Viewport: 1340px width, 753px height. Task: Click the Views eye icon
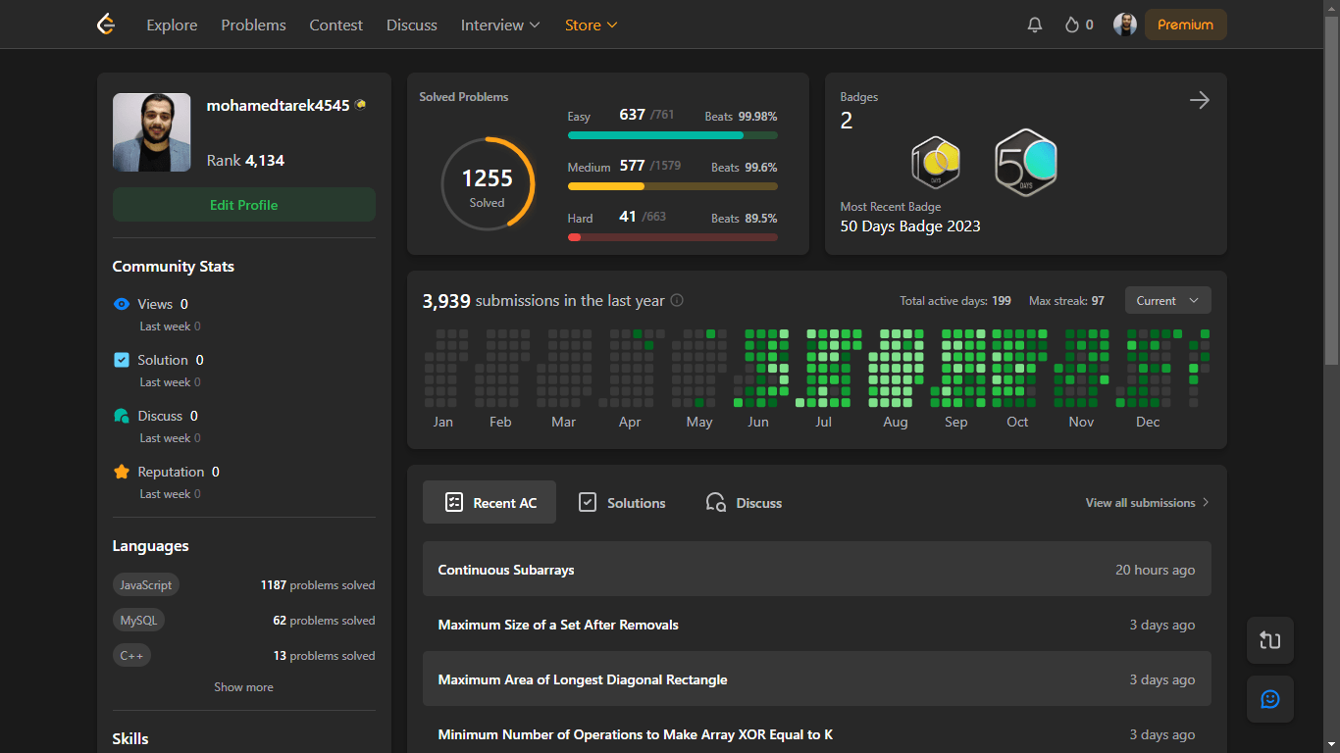(x=122, y=304)
